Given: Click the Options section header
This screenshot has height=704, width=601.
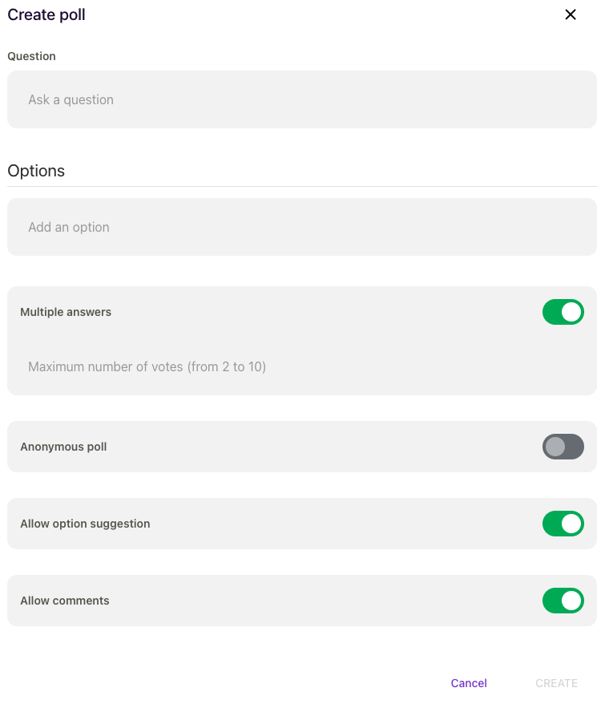Looking at the screenshot, I should click(x=36, y=171).
